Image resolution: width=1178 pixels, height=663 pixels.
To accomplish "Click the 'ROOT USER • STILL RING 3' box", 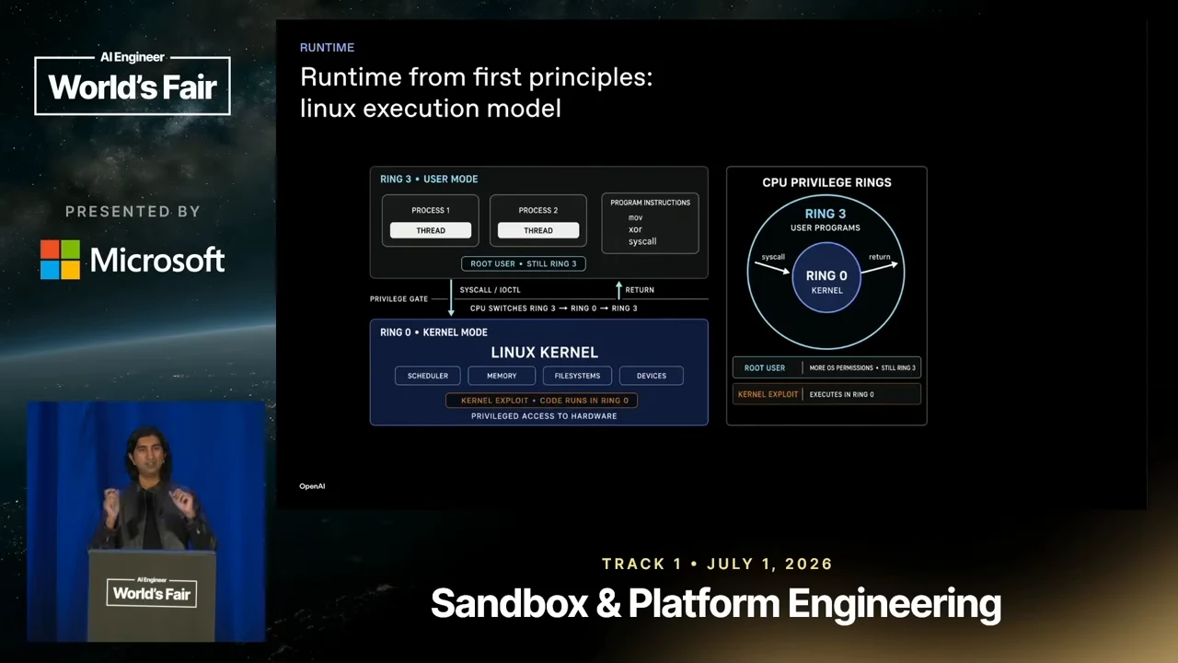I will (x=524, y=263).
